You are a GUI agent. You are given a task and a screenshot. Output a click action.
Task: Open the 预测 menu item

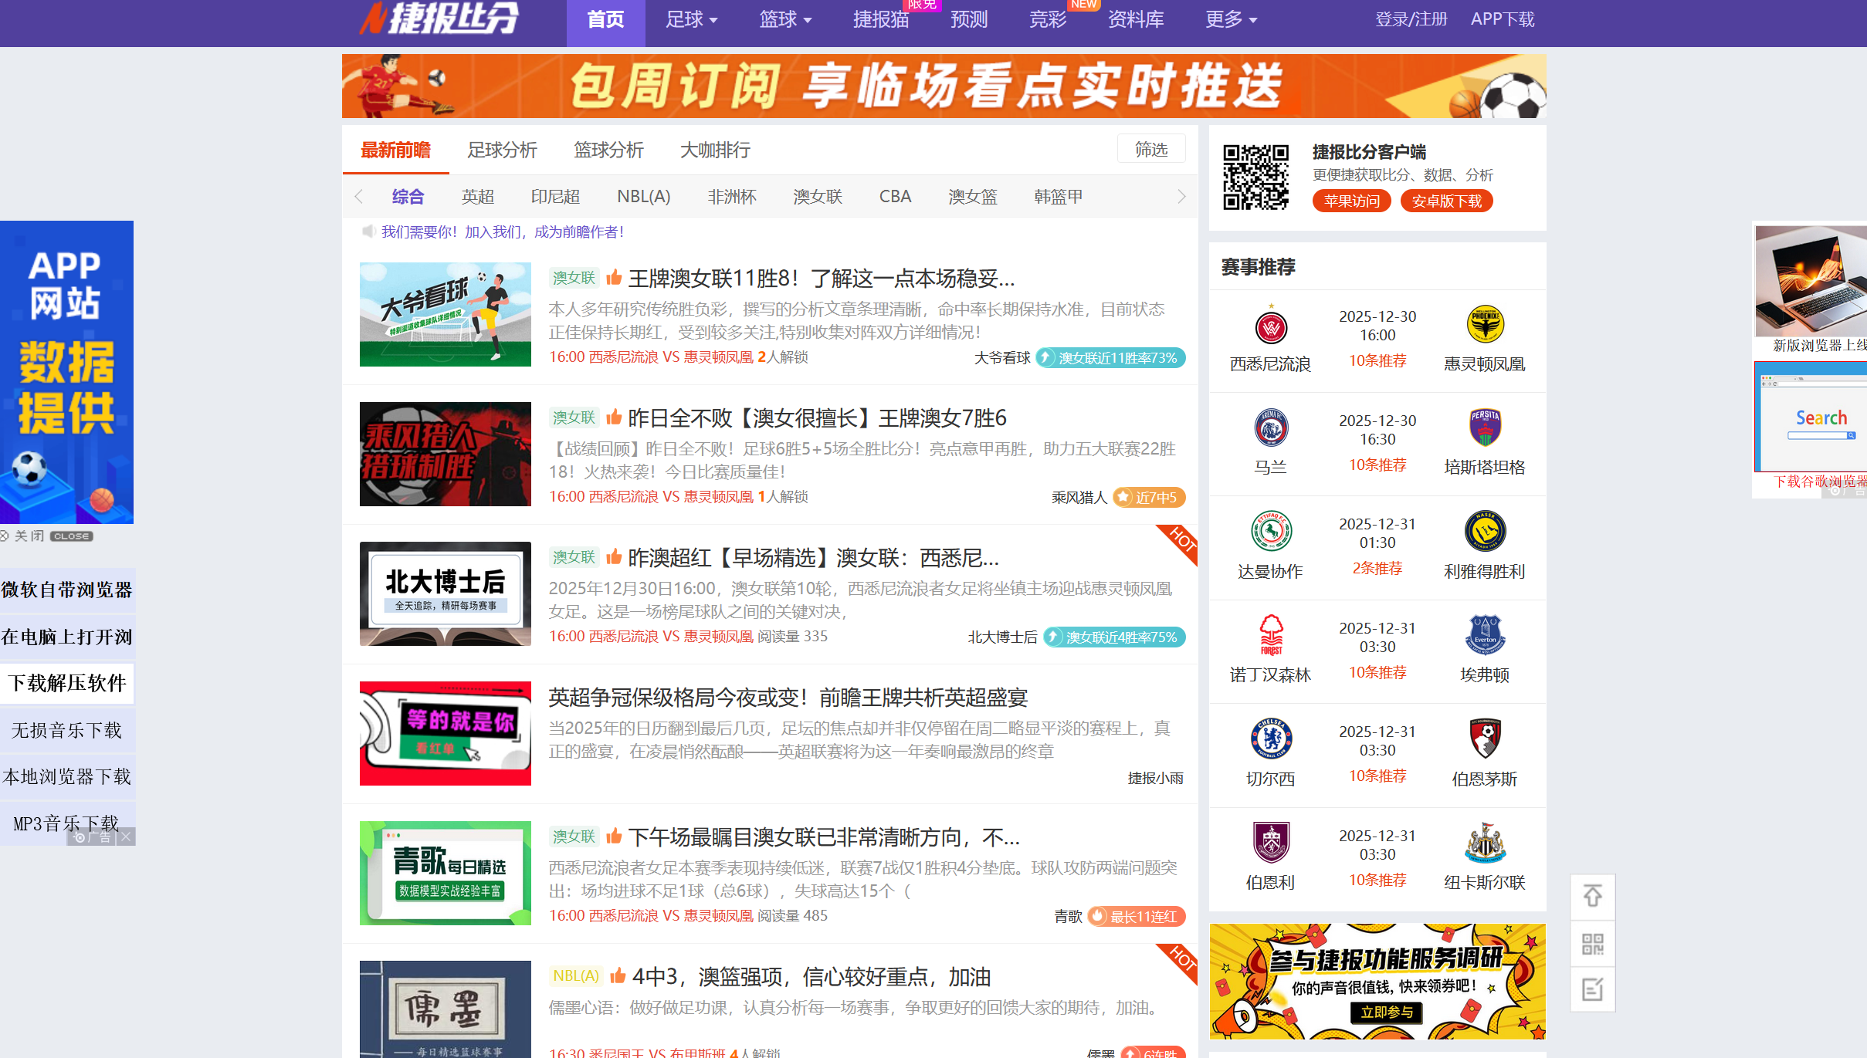coord(968,20)
